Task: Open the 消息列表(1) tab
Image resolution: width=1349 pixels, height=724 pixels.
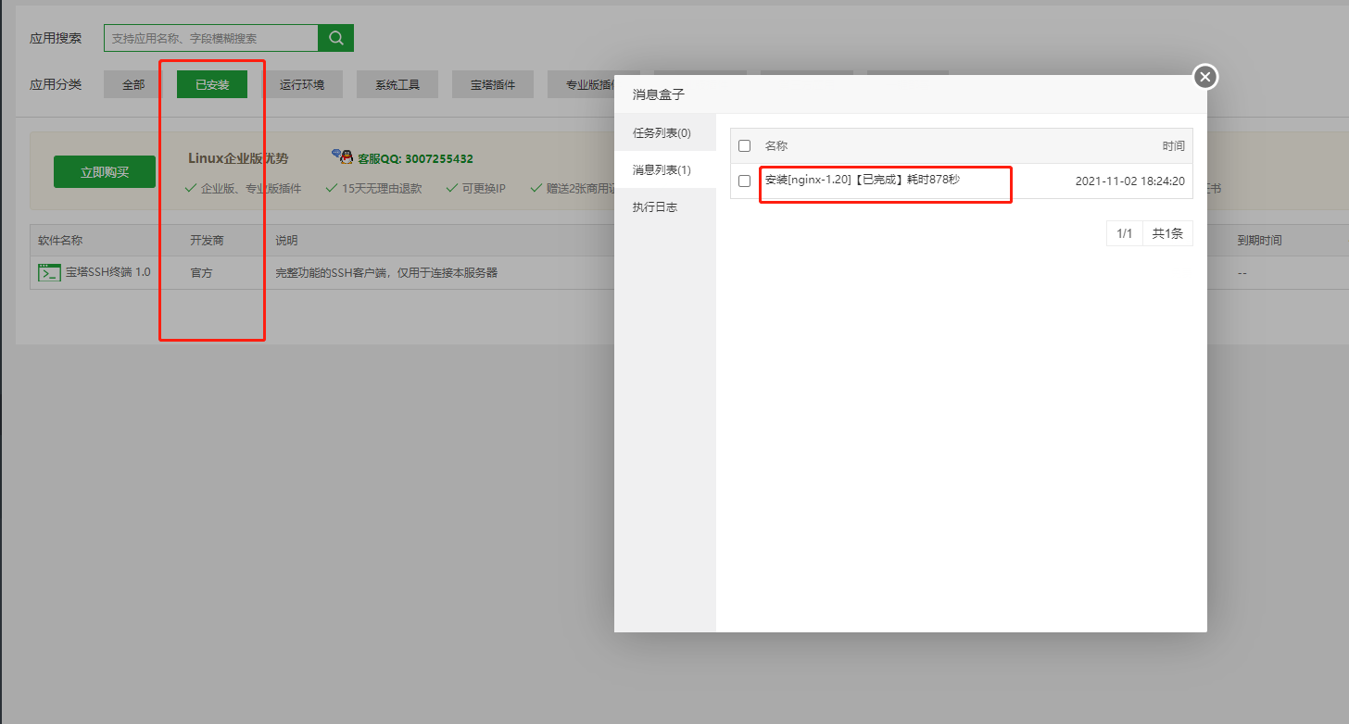Action: pos(665,169)
